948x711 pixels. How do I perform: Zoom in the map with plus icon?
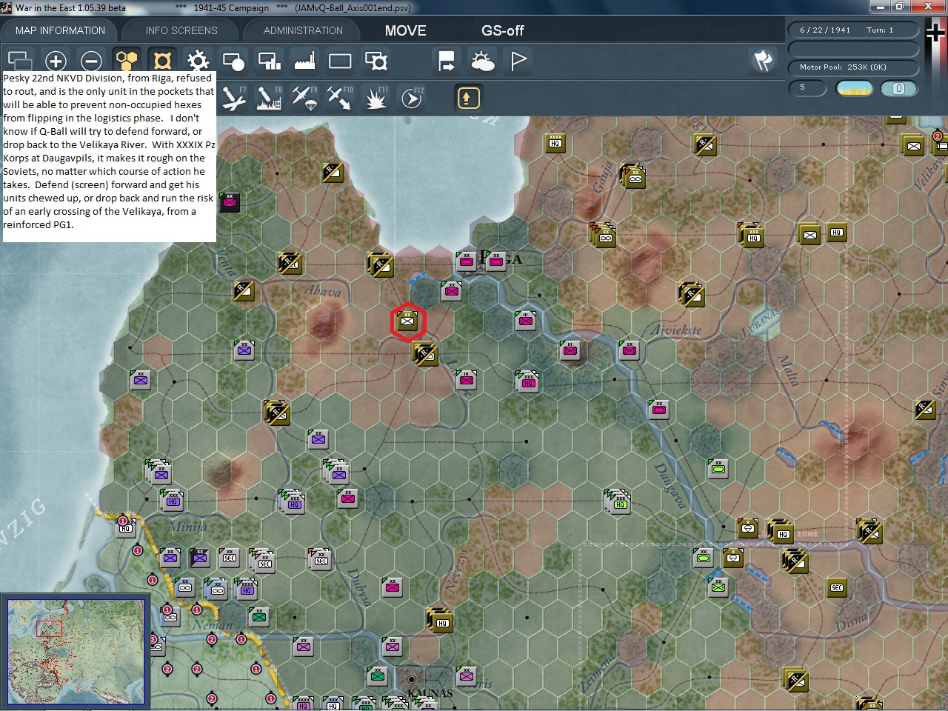click(56, 61)
